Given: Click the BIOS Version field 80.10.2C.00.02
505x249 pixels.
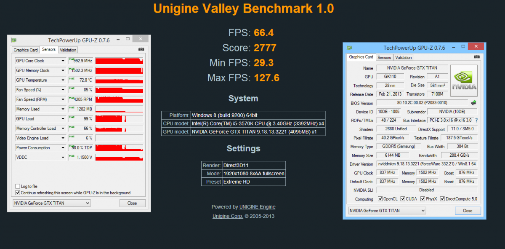Looking at the screenshot, I should pos(422,103).
